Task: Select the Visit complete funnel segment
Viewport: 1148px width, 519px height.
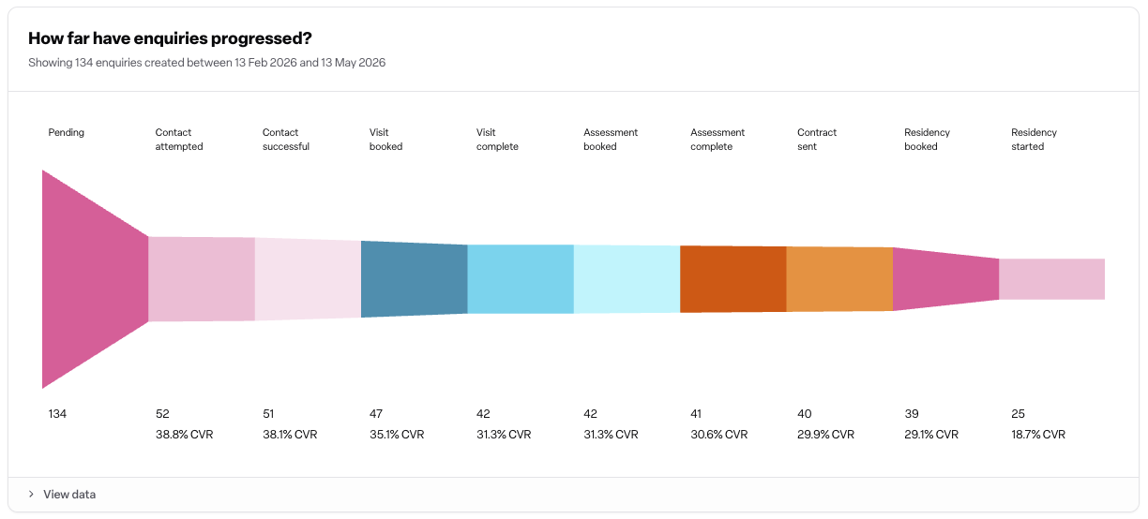Action: tap(521, 279)
